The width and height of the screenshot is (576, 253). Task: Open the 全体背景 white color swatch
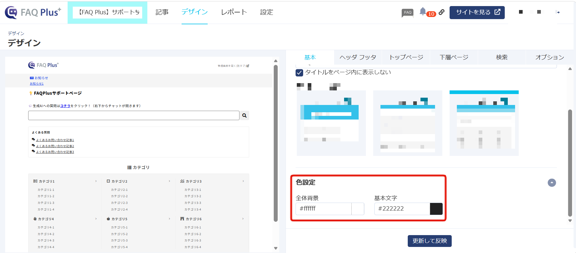click(x=358, y=209)
